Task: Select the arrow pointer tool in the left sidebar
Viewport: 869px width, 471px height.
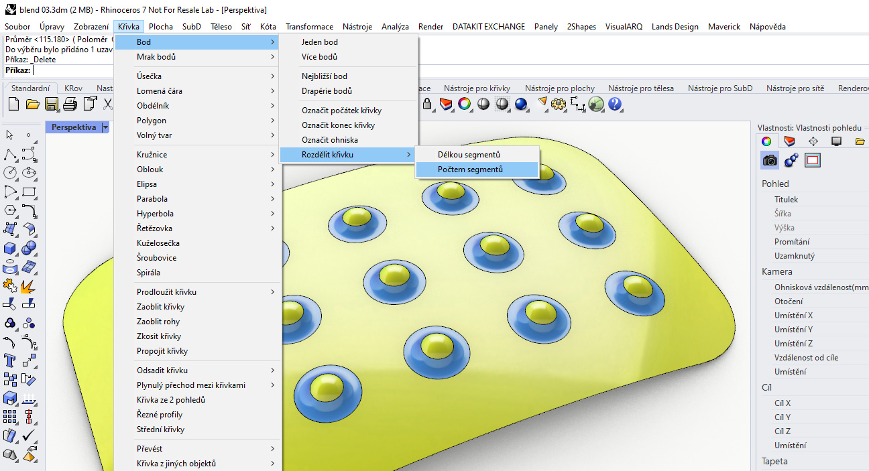Action: [x=10, y=135]
